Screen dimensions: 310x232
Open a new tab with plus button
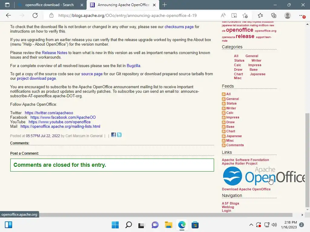coord(164,5)
